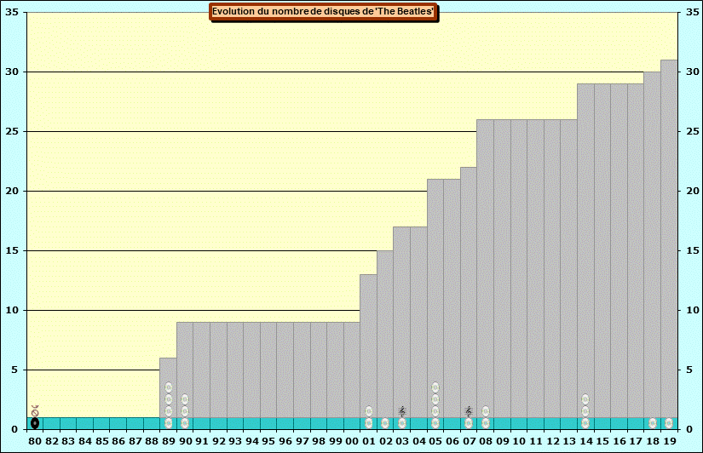This screenshot has width=703, height=453.
Task: Click the left axis value 5
Action: click(x=14, y=370)
